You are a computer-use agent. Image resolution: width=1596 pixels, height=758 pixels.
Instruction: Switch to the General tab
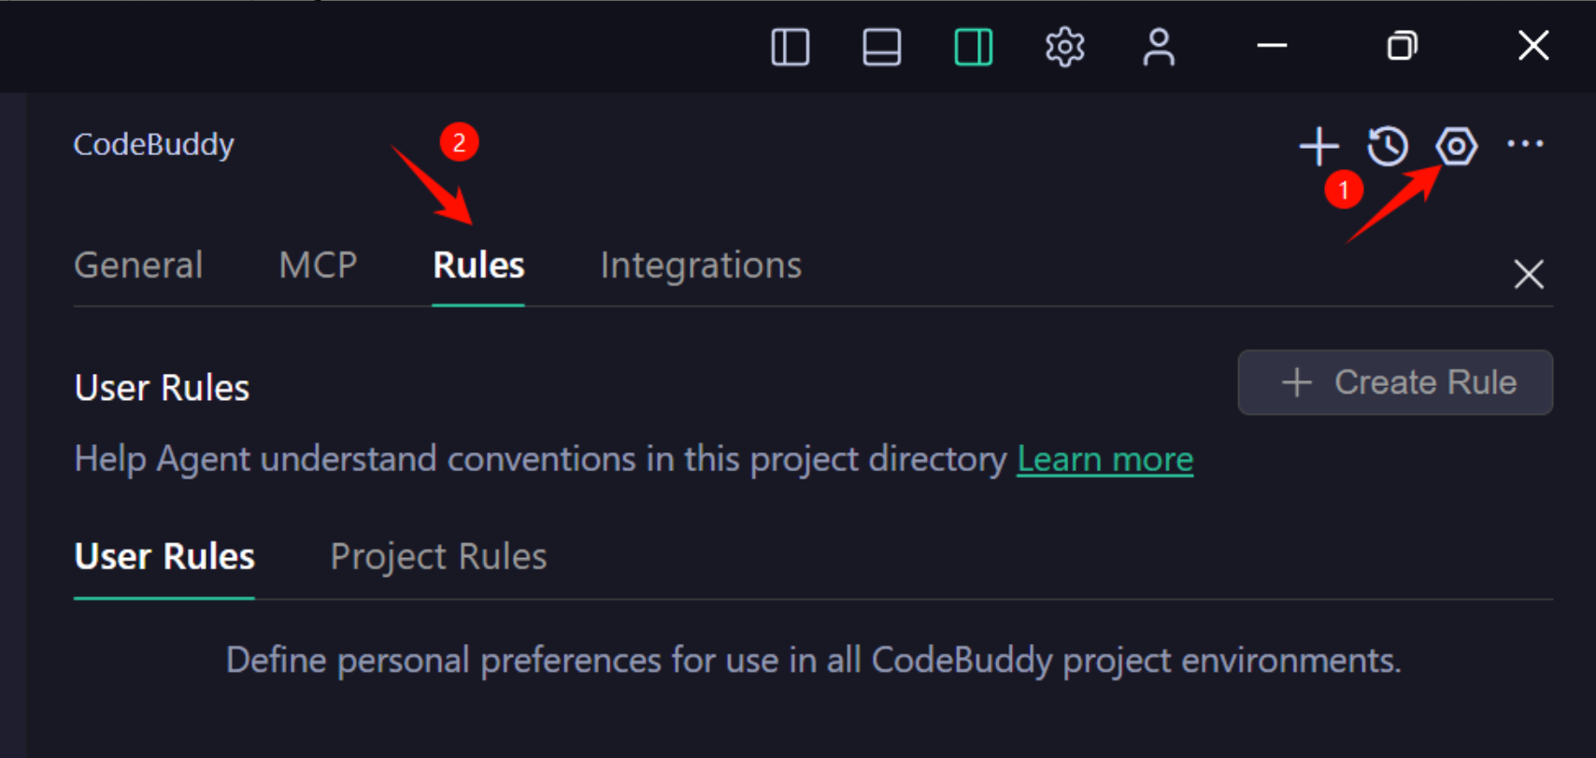(x=137, y=265)
